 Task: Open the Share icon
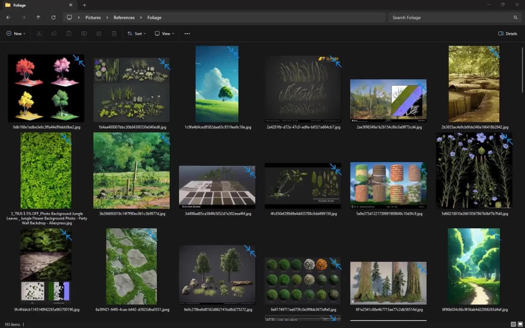pyautogui.click(x=99, y=33)
